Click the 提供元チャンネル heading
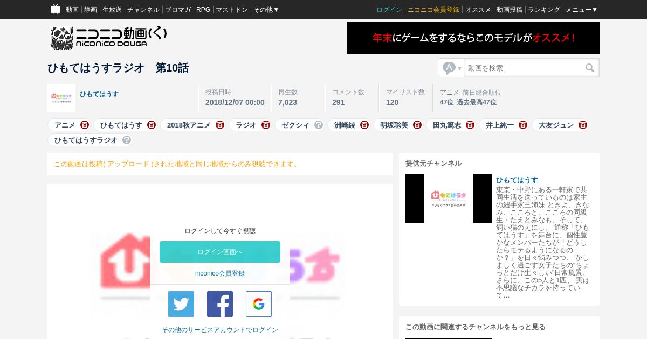 [x=433, y=163]
